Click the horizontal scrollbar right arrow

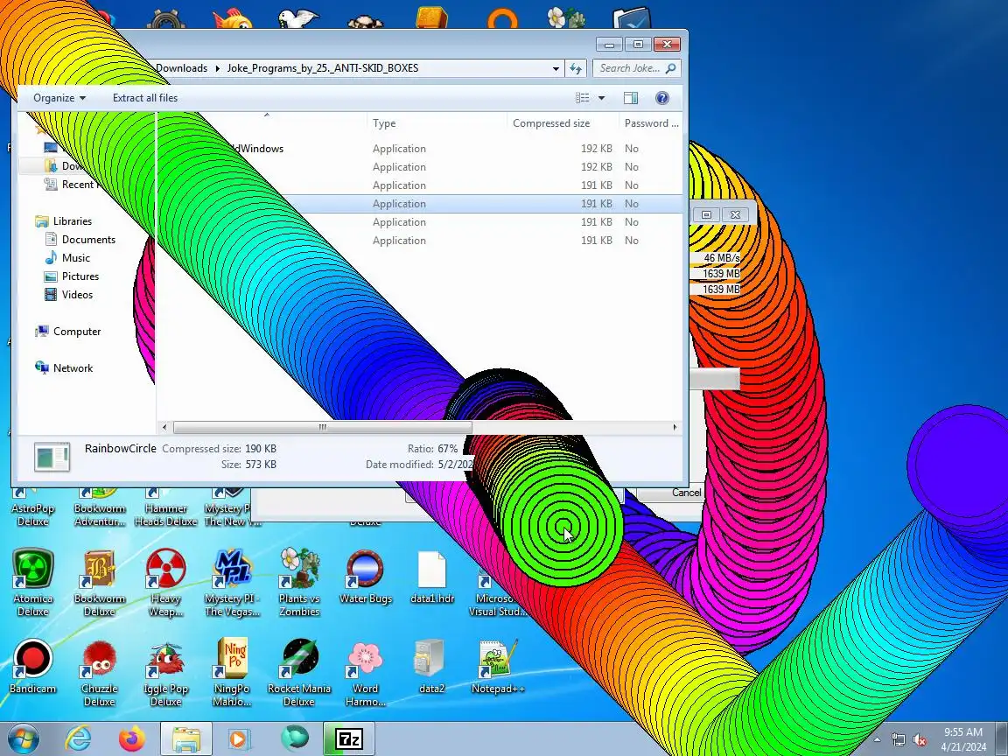pyautogui.click(x=675, y=427)
